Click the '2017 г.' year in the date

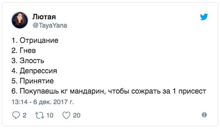pos(64,102)
